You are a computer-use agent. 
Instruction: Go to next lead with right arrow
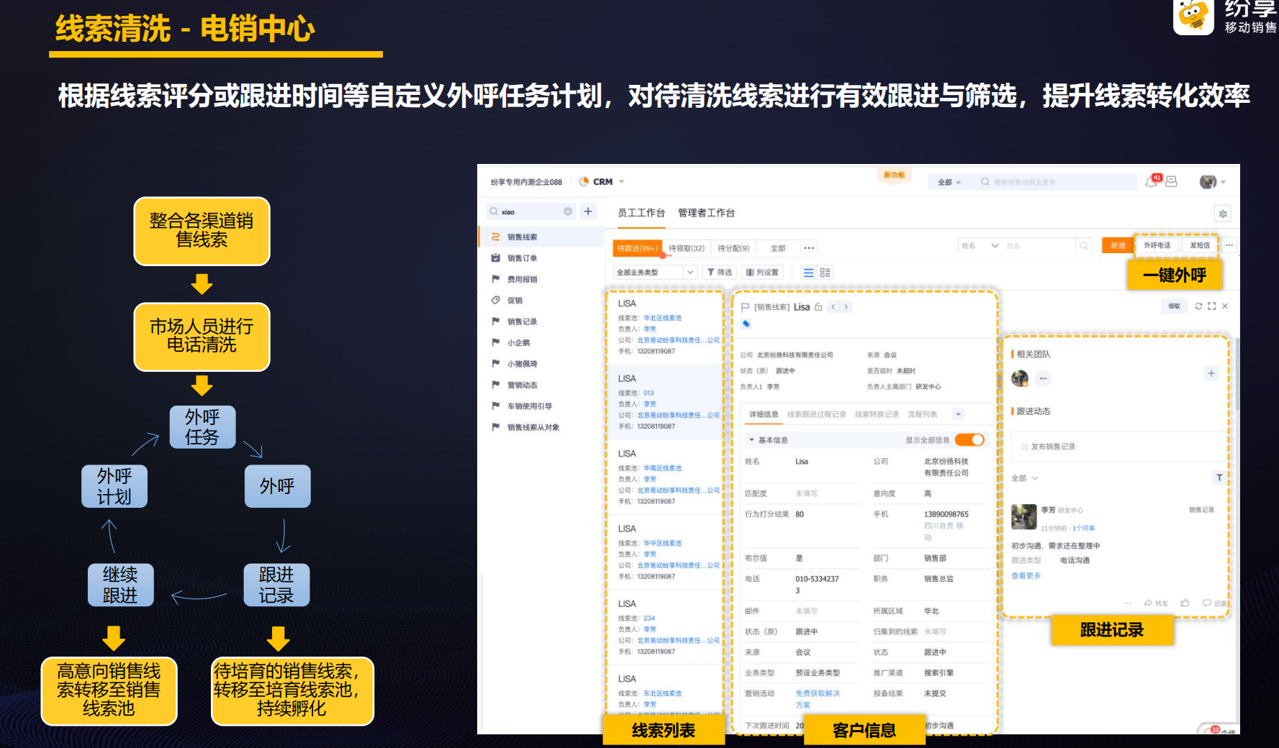pos(846,307)
